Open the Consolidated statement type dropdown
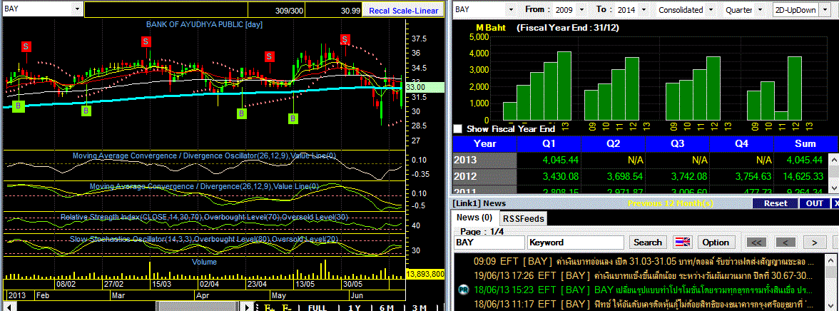The image size is (839, 311). (711, 10)
